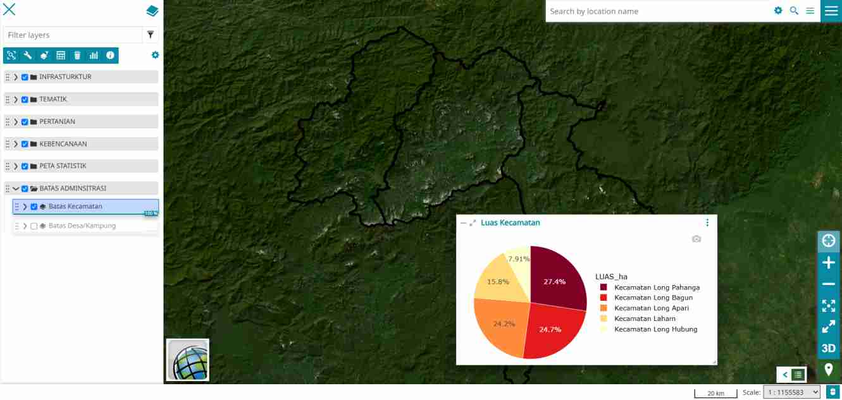Open the map scale dropdown
This screenshot has height=400, width=842.
(x=791, y=392)
